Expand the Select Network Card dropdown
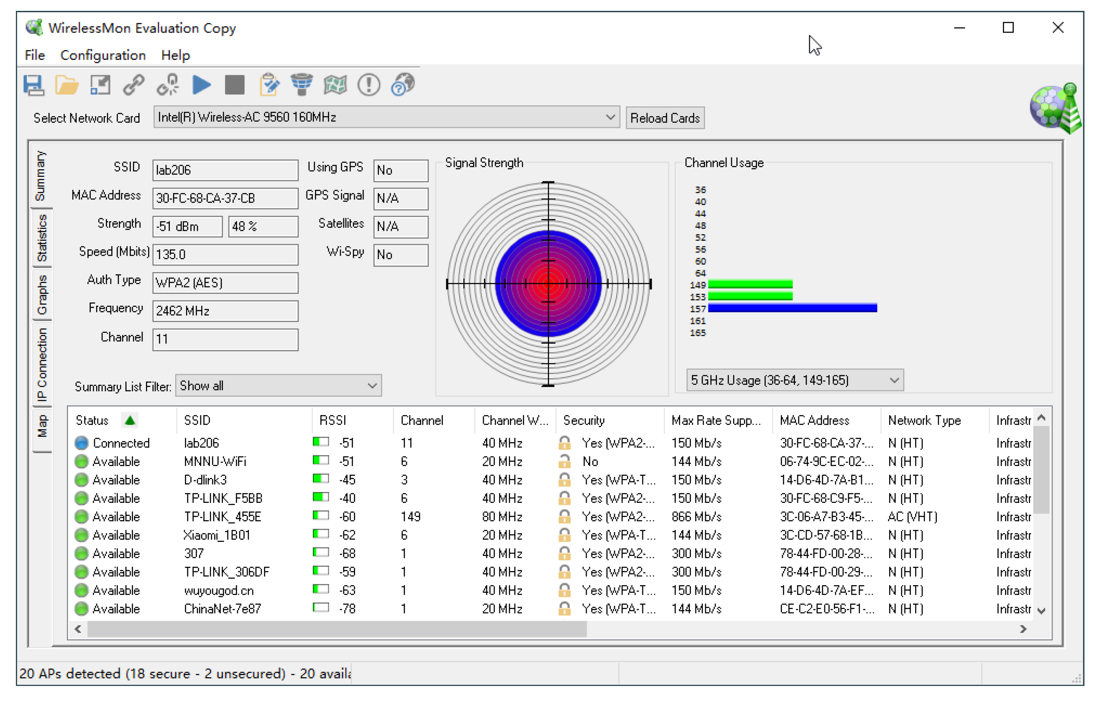Screen dimensions: 1097x701 [611, 117]
